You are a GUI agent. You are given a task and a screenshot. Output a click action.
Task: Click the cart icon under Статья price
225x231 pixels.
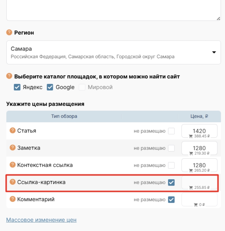click(191, 136)
